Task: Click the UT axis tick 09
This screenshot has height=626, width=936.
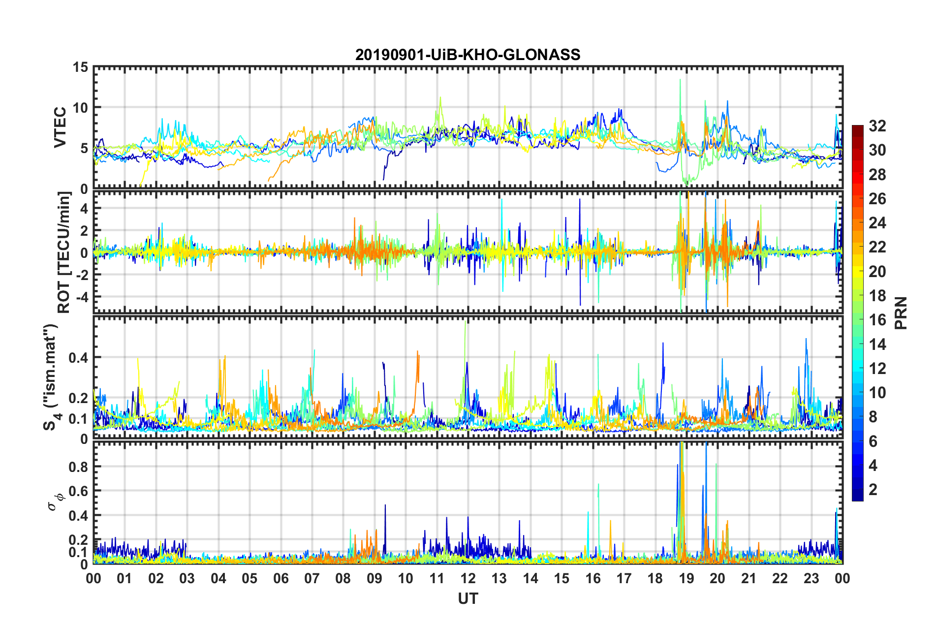Action: pos(374,578)
